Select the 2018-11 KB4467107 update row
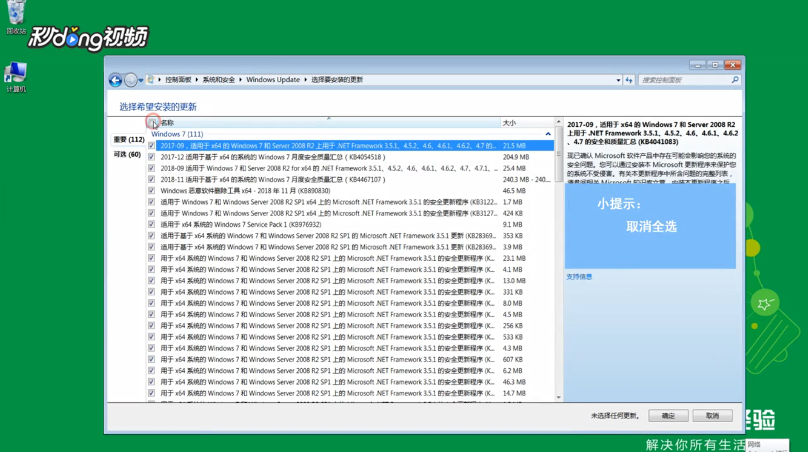Screen dimensions: 808x452 (x=355, y=179)
